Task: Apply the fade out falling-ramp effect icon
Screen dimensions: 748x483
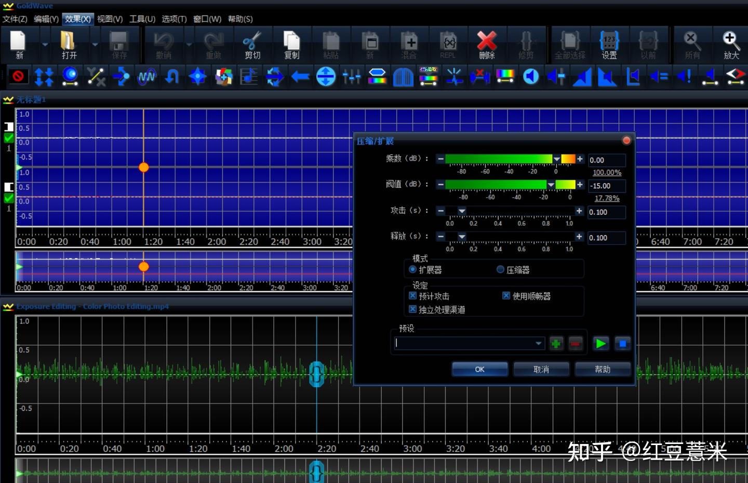Action: click(x=607, y=77)
